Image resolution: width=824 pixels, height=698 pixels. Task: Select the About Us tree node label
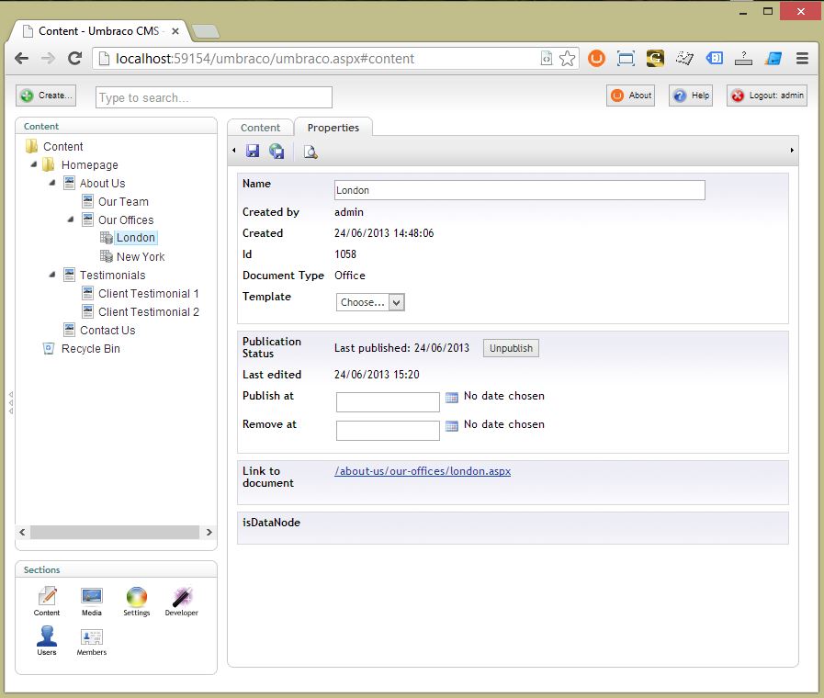click(103, 184)
